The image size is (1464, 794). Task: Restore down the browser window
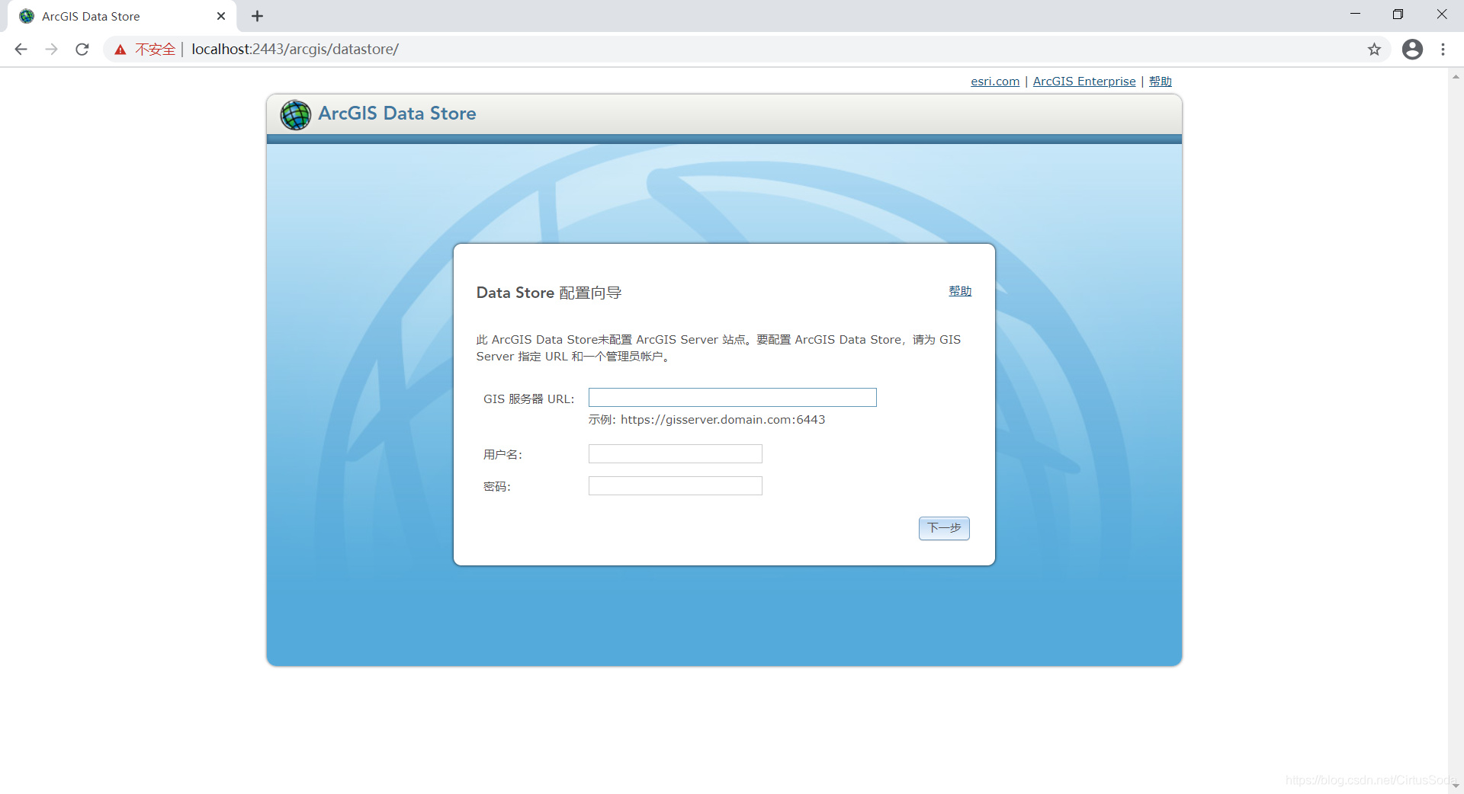(x=1398, y=14)
